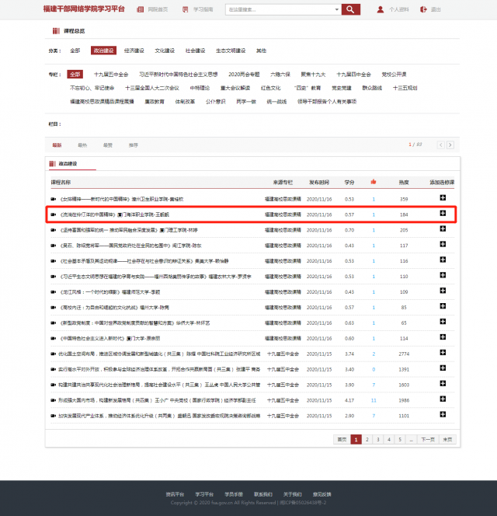497x516 pixels.
Task: Add the course with 359 热度 via plus icon
Action: (443, 198)
